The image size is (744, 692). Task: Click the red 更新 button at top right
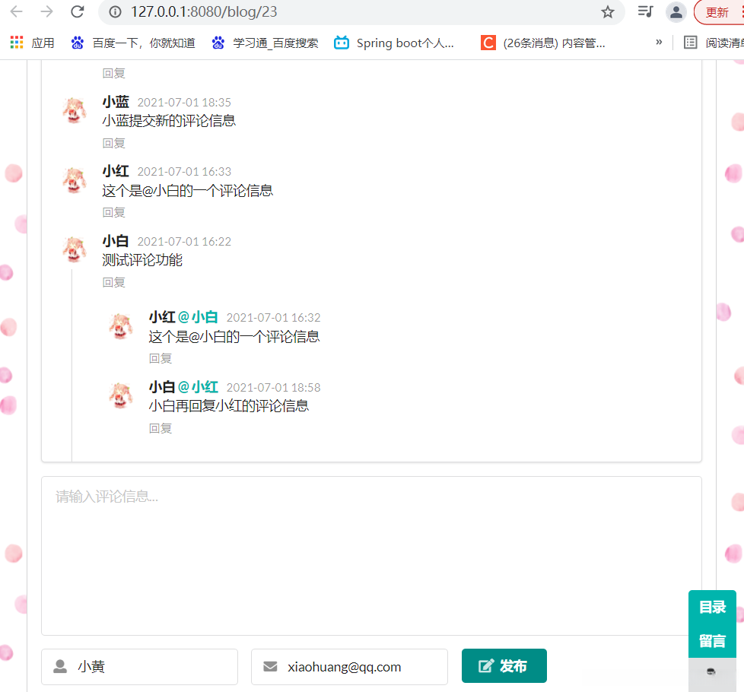click(x=716, y=13)
